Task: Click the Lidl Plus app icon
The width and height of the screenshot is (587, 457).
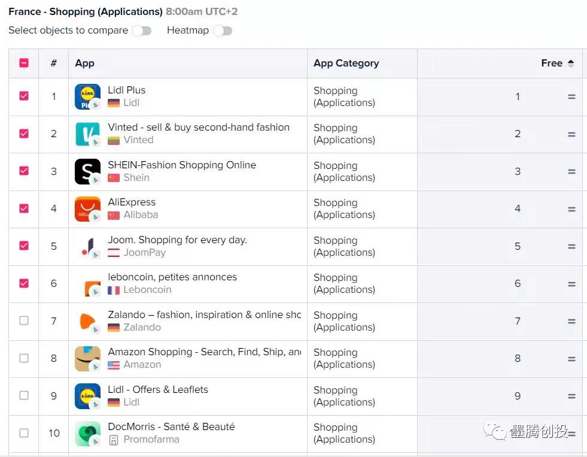Action: point(87,96)
